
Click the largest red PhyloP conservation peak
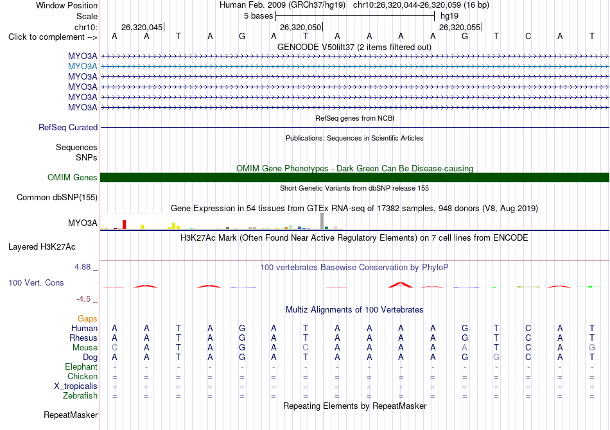[x=400, y=285]
